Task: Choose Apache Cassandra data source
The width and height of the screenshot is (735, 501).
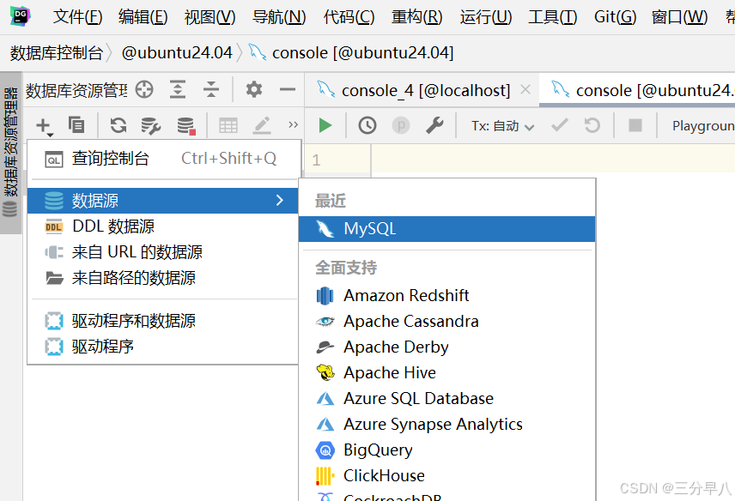Action: point(446,322)
